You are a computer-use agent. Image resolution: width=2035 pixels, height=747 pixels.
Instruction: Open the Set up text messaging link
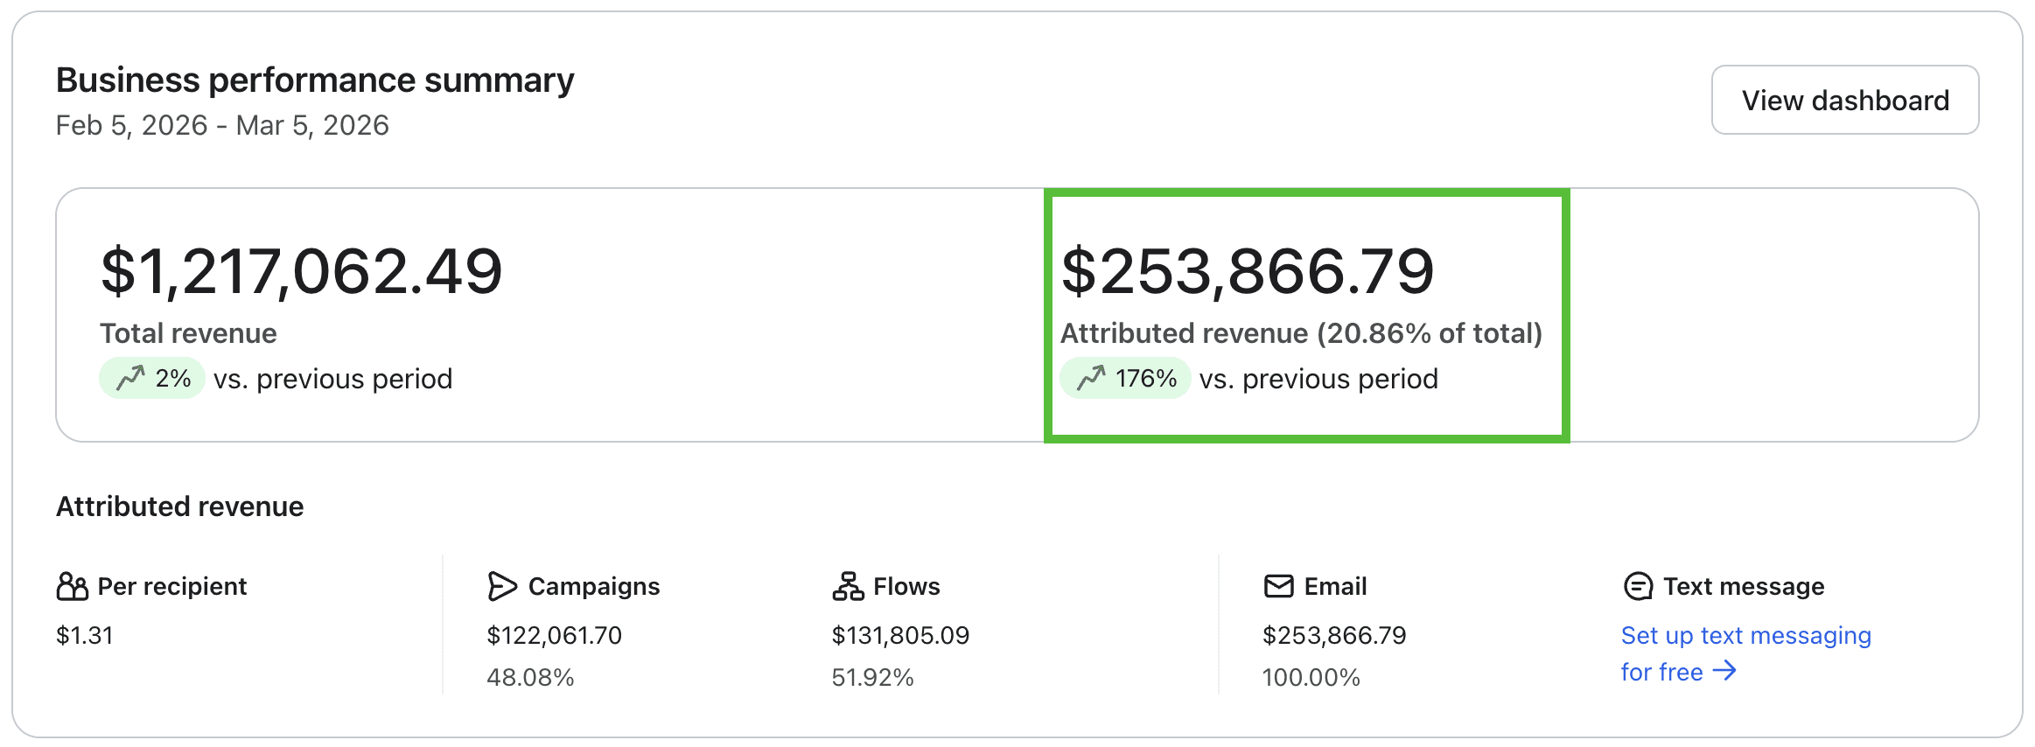coord(1745,636)
